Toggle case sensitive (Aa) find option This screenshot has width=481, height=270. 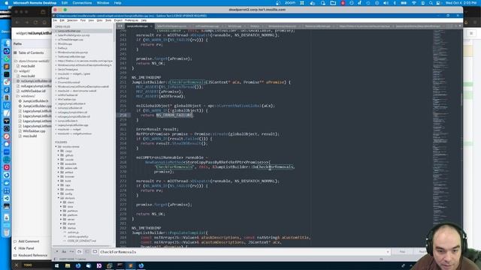coord(64,252)
